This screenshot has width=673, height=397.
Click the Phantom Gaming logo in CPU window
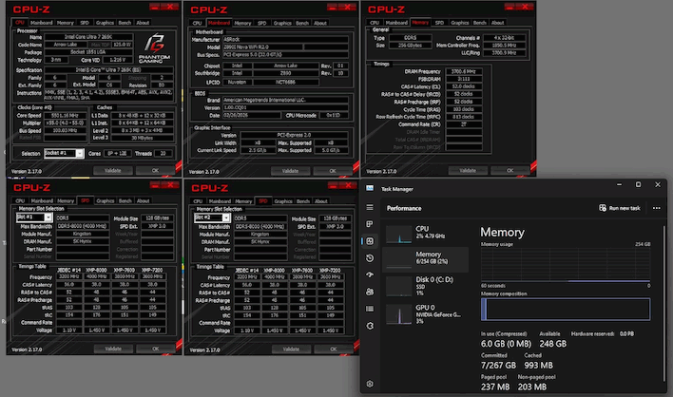pos(155,48)
